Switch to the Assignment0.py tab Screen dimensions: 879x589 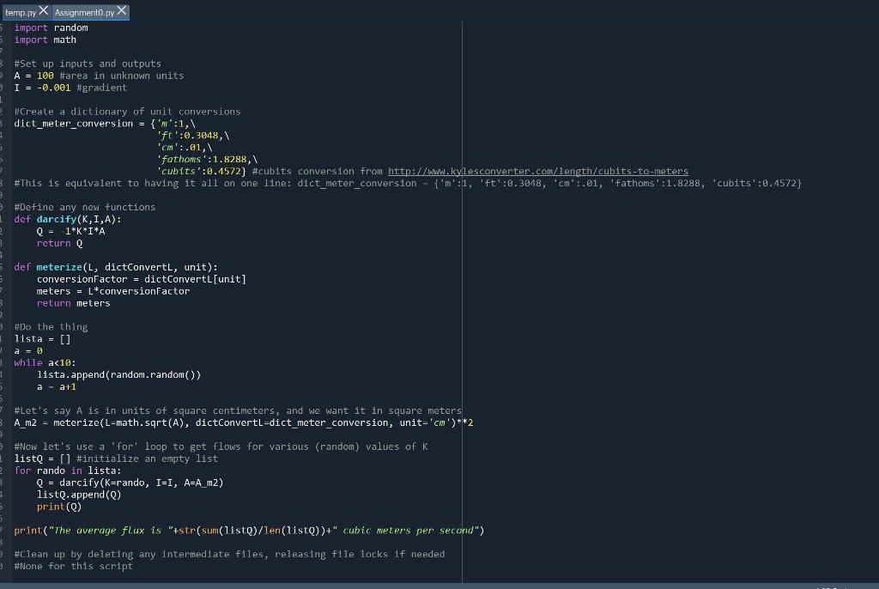pyautogui.click(x=83, y=12)
